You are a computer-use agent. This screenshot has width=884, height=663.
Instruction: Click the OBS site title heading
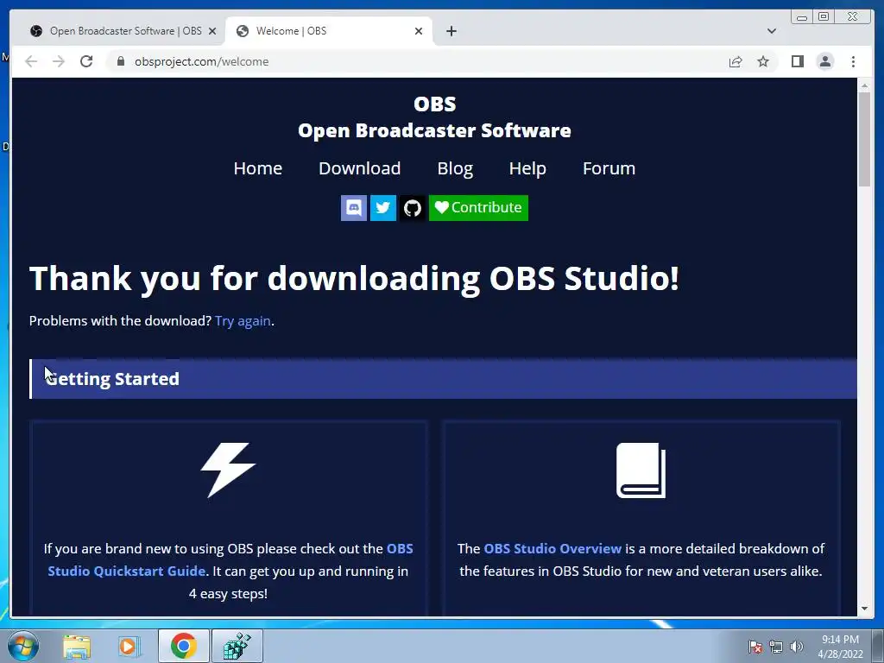tap(435, 104)
